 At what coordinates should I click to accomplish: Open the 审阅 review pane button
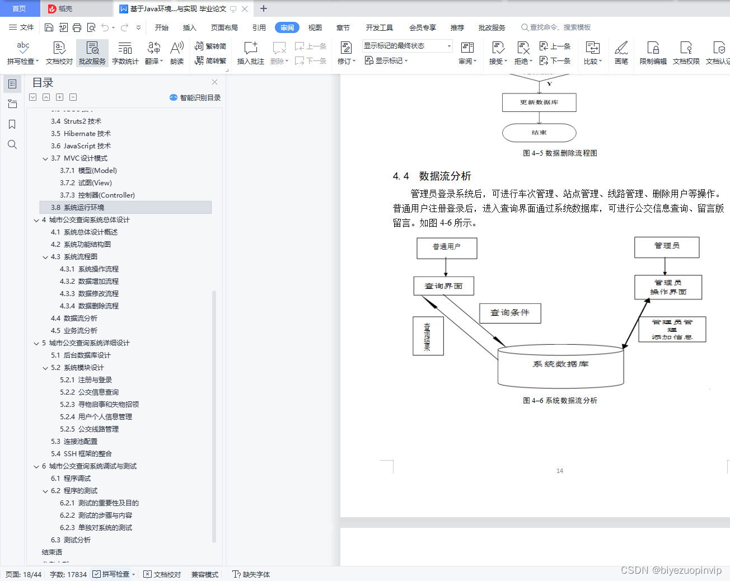point(467,53)
